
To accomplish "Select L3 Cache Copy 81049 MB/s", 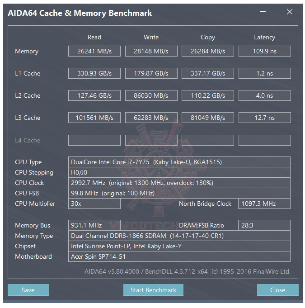I will (x=208, y=118).
